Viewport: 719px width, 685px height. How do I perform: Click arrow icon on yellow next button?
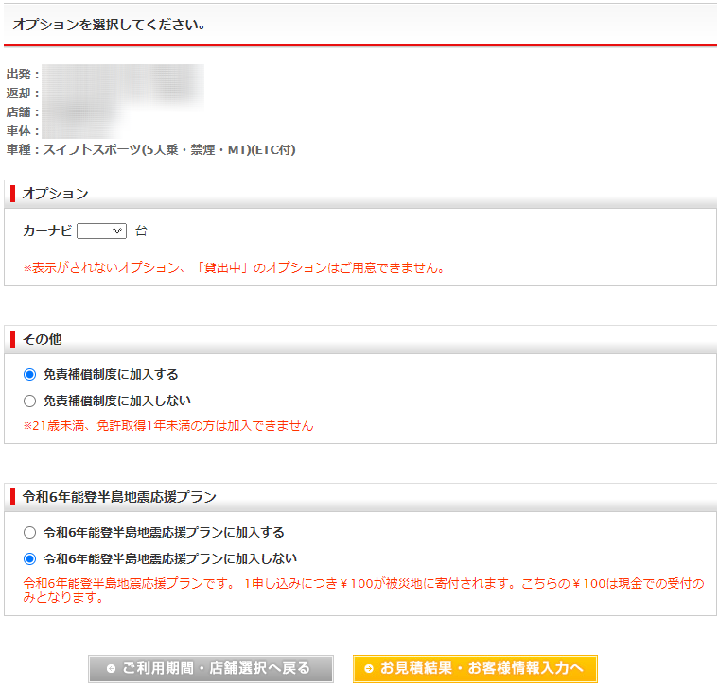click(x=369, y=669)
